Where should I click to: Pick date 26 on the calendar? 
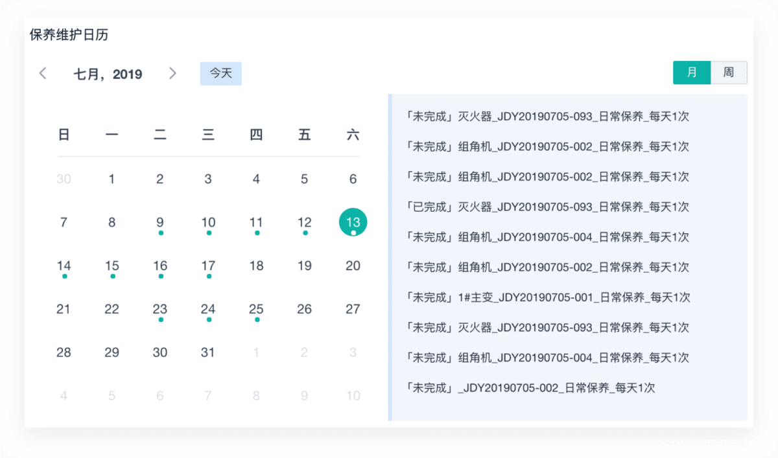[x=305, y=309]
